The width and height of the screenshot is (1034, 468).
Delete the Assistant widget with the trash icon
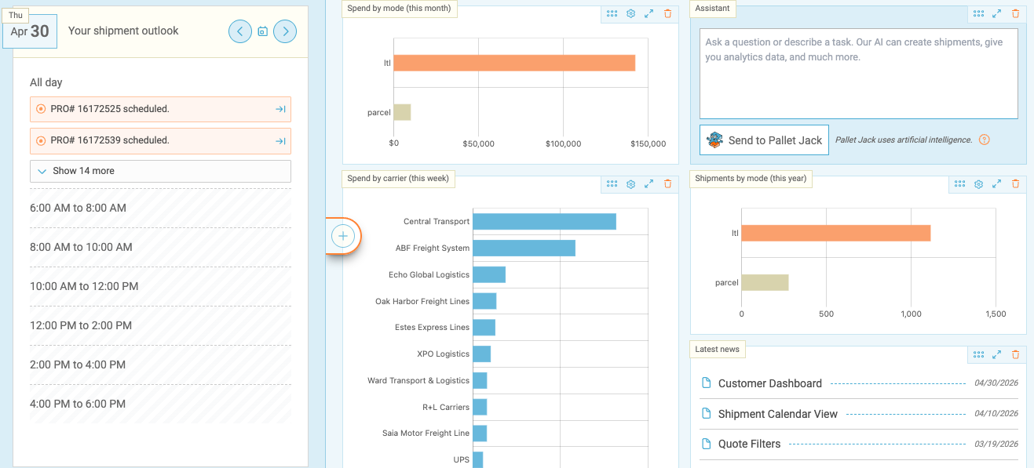(1015, 14)
